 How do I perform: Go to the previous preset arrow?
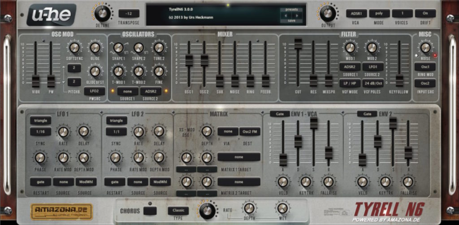pyautogui.click(x=286, y=15)
